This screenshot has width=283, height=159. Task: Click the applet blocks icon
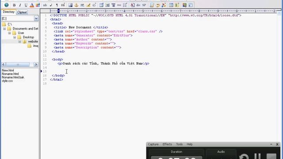184,5
